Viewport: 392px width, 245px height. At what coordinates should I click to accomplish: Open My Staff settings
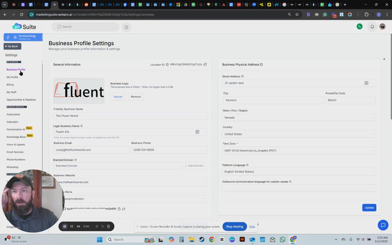coord(11,92)
